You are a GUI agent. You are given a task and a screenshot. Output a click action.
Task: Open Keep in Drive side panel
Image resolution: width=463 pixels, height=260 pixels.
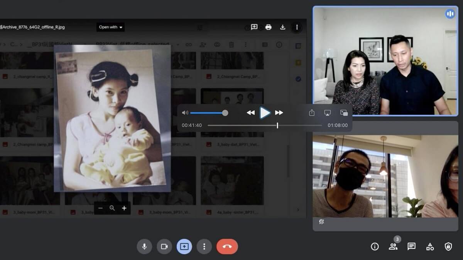298,62
